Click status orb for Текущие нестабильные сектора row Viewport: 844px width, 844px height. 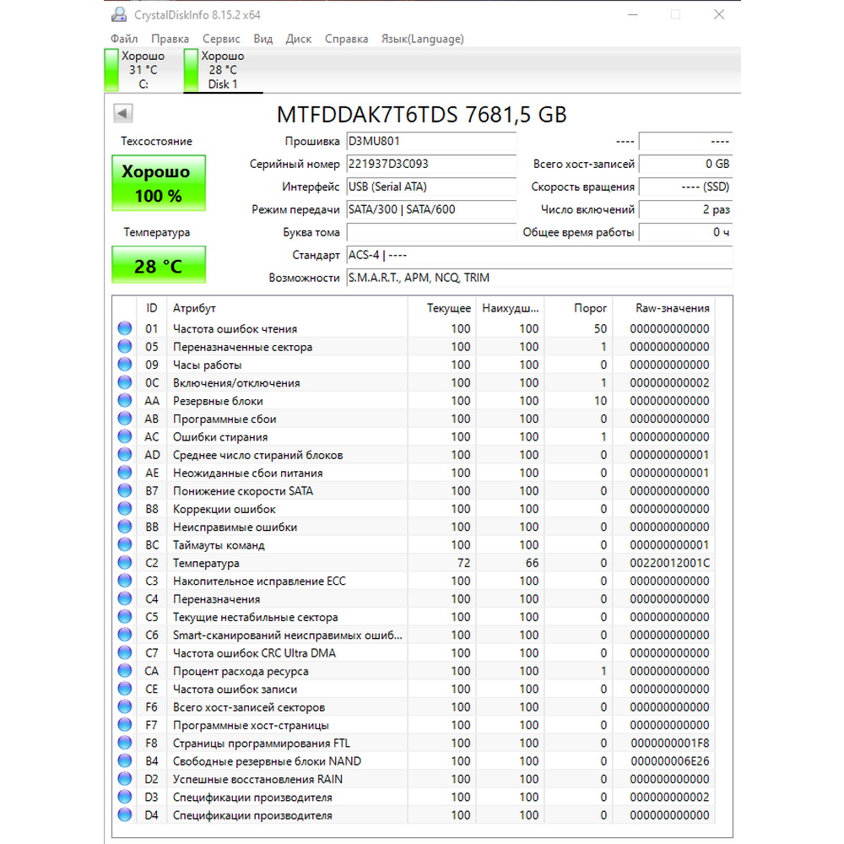pyautogui.click(x=125, y=617)
